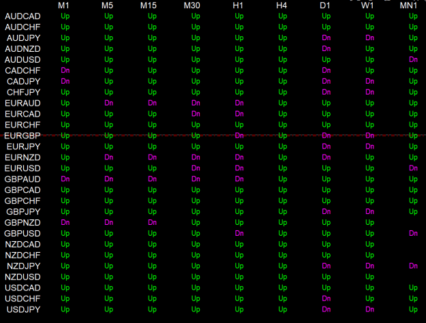The height and width of the screenshot is (323, 426).
Task: Select the EURAUD symbol label
Action: [x=22, y=103]
